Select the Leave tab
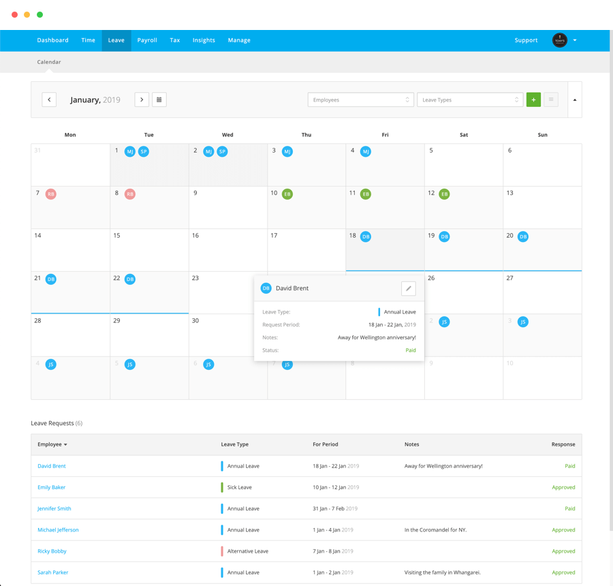This screenshot has width=613, height=586. click(116, 40)
